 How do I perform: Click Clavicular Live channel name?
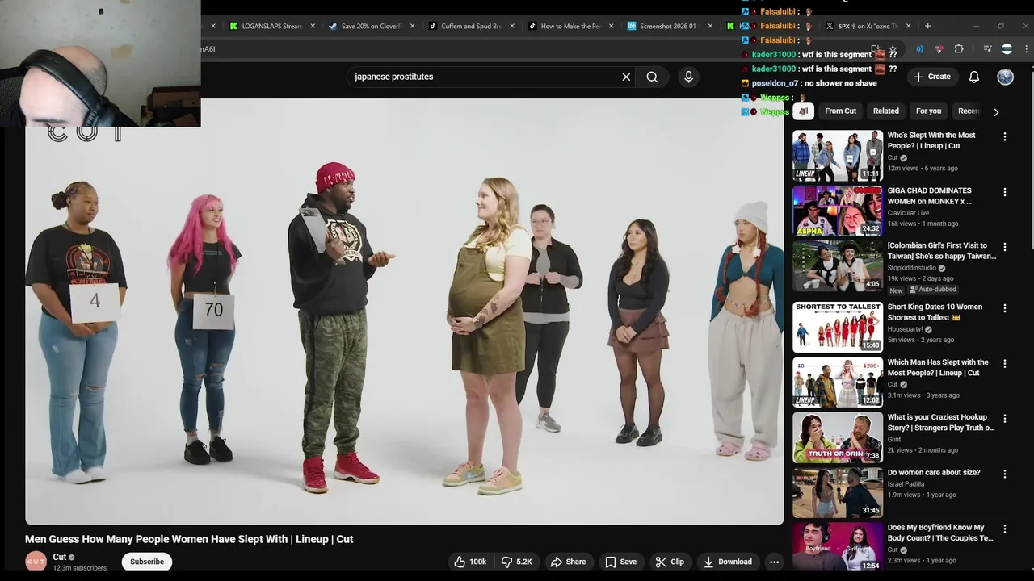click(x=908, y=213)
